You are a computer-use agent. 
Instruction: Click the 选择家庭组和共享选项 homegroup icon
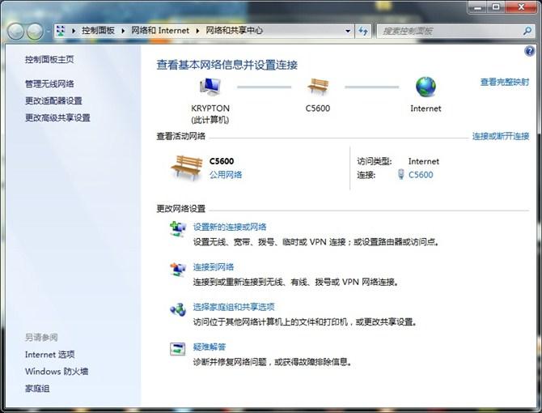point(177,309)
